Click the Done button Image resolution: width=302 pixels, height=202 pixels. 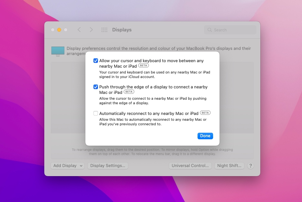coord(205,136)
